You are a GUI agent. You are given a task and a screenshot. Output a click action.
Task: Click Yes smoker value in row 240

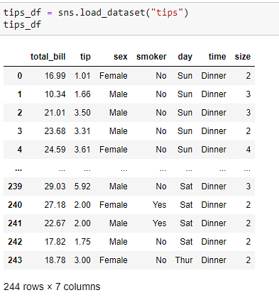click(x=160, y=205)
